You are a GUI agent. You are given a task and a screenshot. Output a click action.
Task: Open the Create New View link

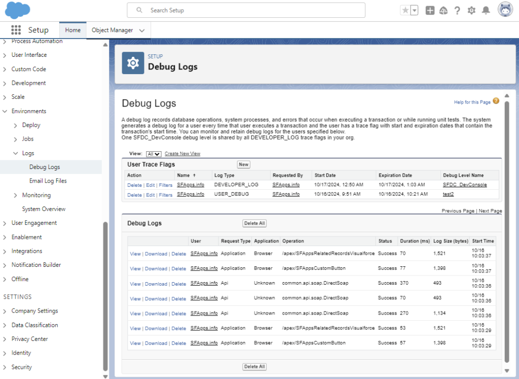(182, 154)
